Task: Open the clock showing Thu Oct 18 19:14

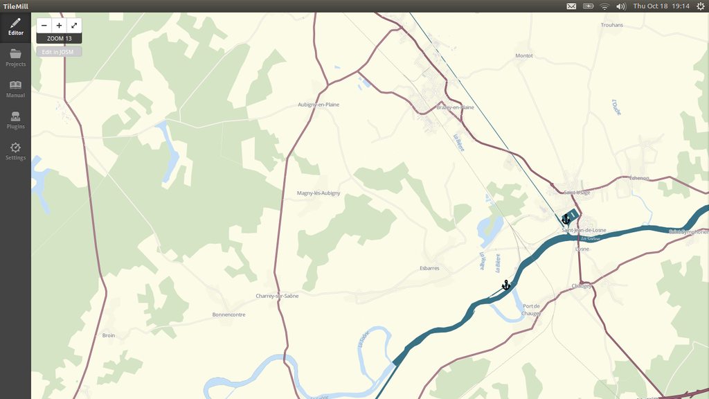Action: tap(661, 6)
